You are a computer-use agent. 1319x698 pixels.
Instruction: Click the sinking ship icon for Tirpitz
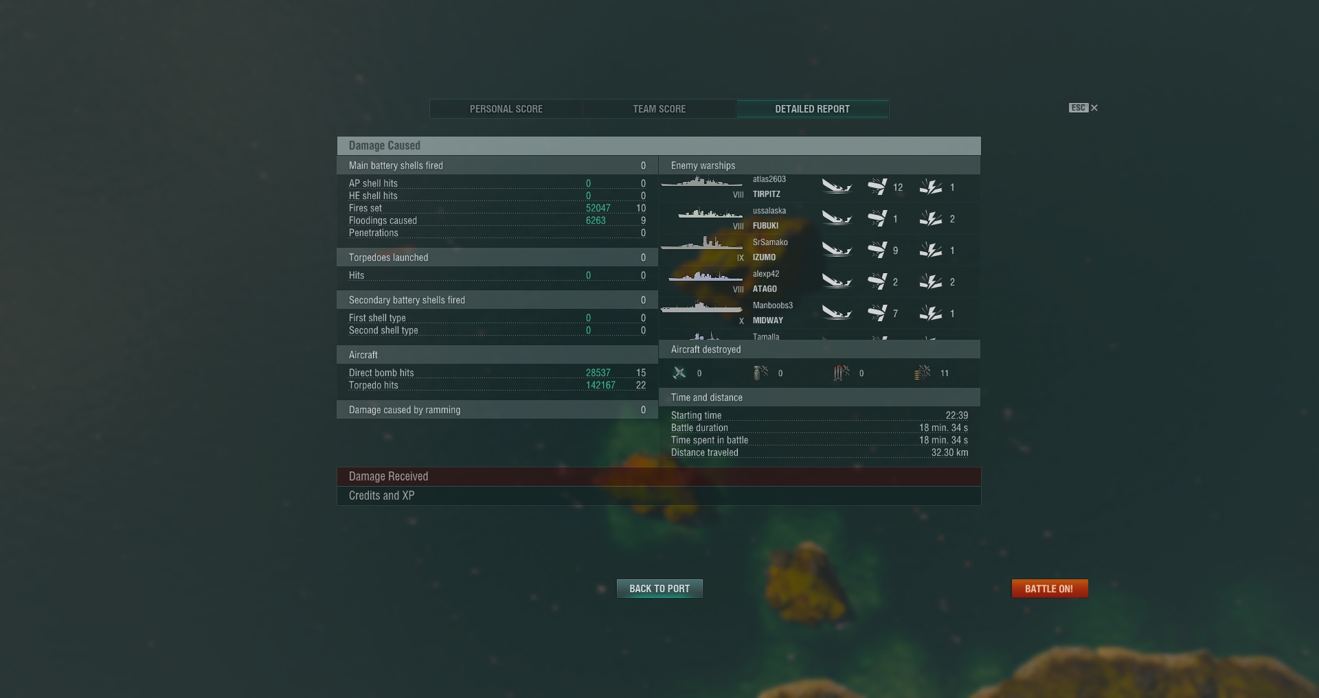coord(837,187)
